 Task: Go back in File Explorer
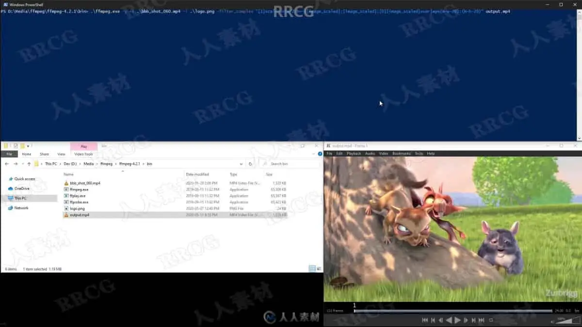[x=6, y=164]
